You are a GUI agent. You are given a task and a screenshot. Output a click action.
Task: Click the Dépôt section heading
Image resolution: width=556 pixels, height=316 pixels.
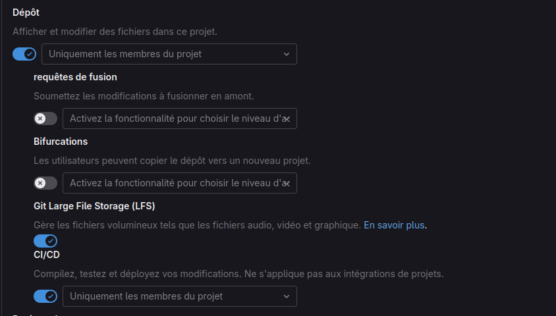click(26, 13)
